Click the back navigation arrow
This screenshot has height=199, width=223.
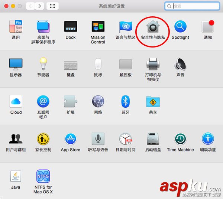click(x=30, y=6)
